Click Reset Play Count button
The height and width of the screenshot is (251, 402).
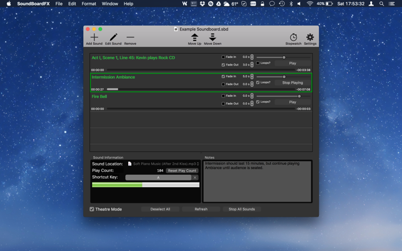coord(182,170)
